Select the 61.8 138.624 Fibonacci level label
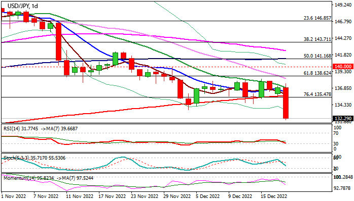Screen dimensions: 354x201 [x=317, y=73]
